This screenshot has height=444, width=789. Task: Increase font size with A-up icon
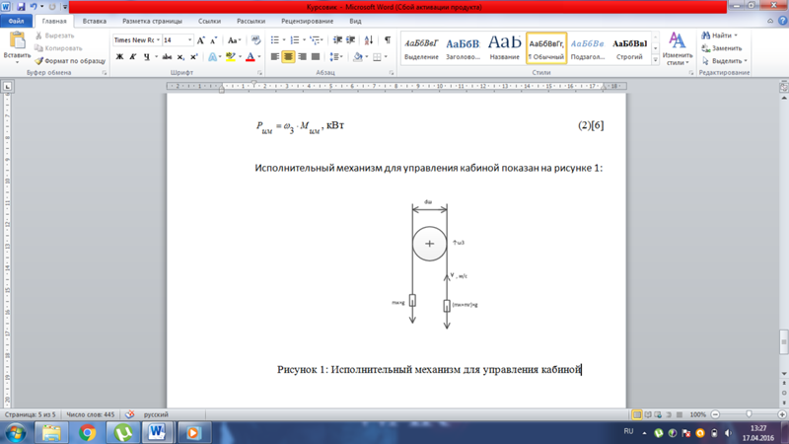pyautogui.click(x=201, y=40)
